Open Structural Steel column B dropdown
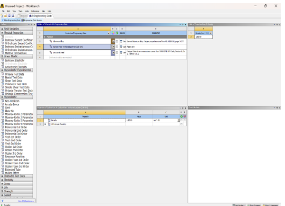Viewport: 285px width, 206px height. (114, 53)
